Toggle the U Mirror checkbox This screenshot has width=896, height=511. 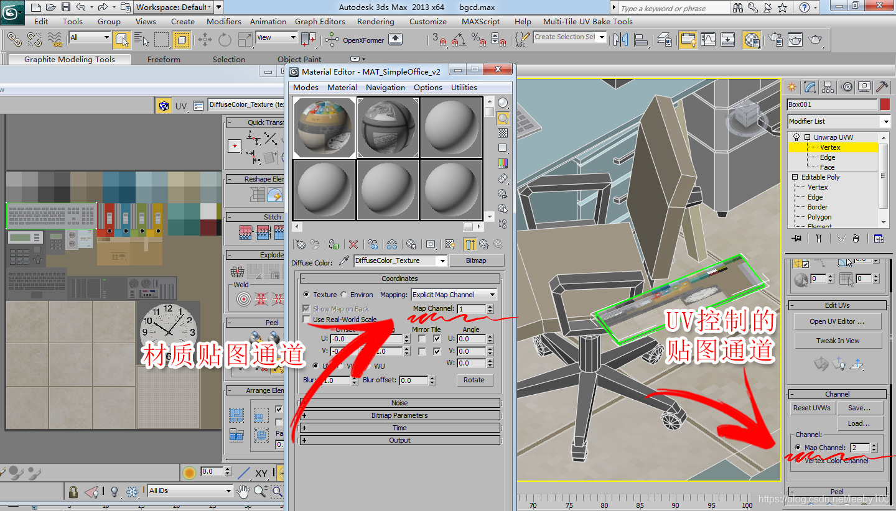click(x=422, y=339)
